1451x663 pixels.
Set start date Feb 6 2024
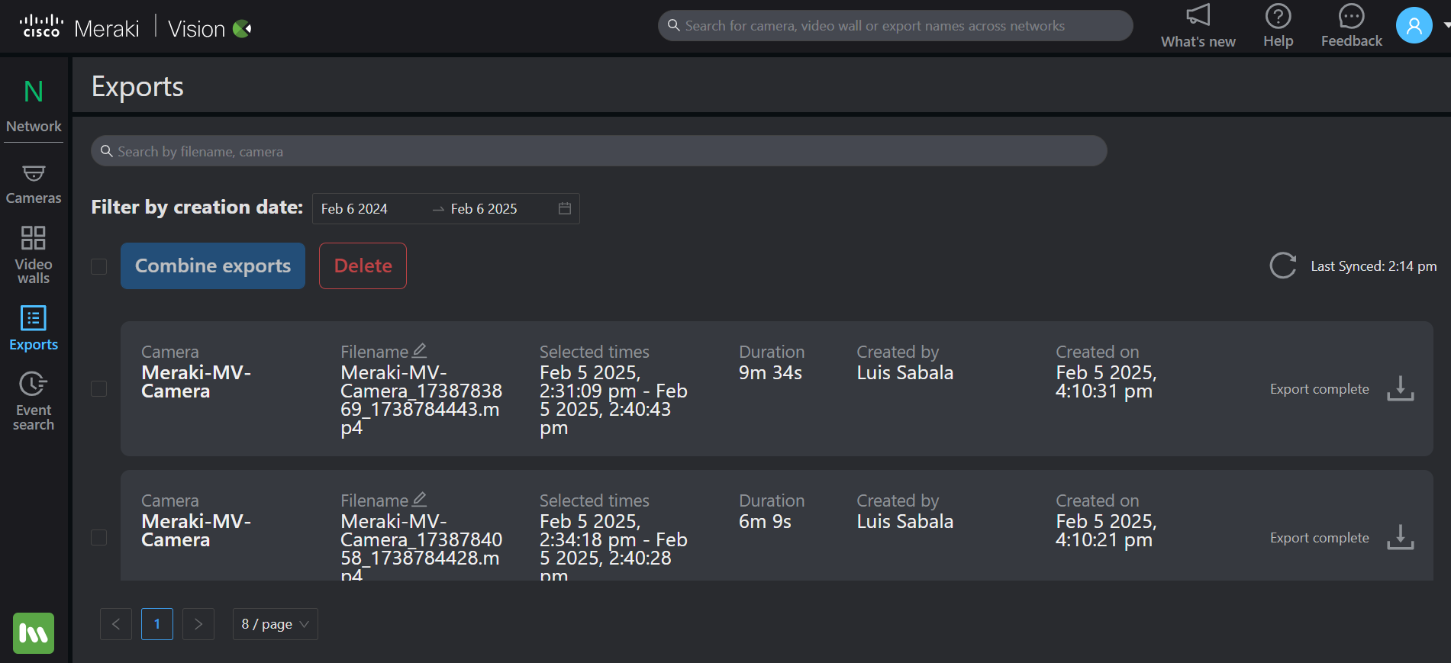point(354,208)
